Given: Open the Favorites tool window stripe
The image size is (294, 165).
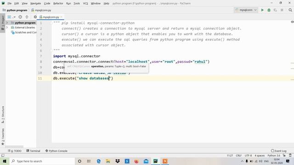Looking at the screenshot, I should 3,137.
